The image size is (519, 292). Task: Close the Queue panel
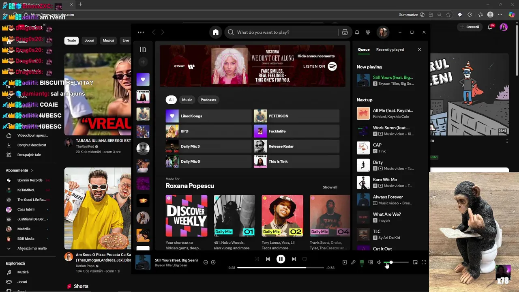(419, 49)
